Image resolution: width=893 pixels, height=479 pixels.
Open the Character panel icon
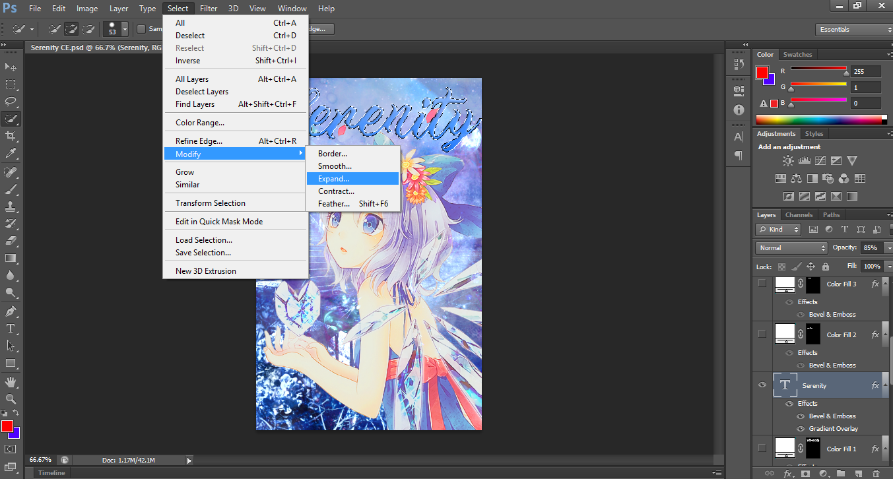(739, 137)
